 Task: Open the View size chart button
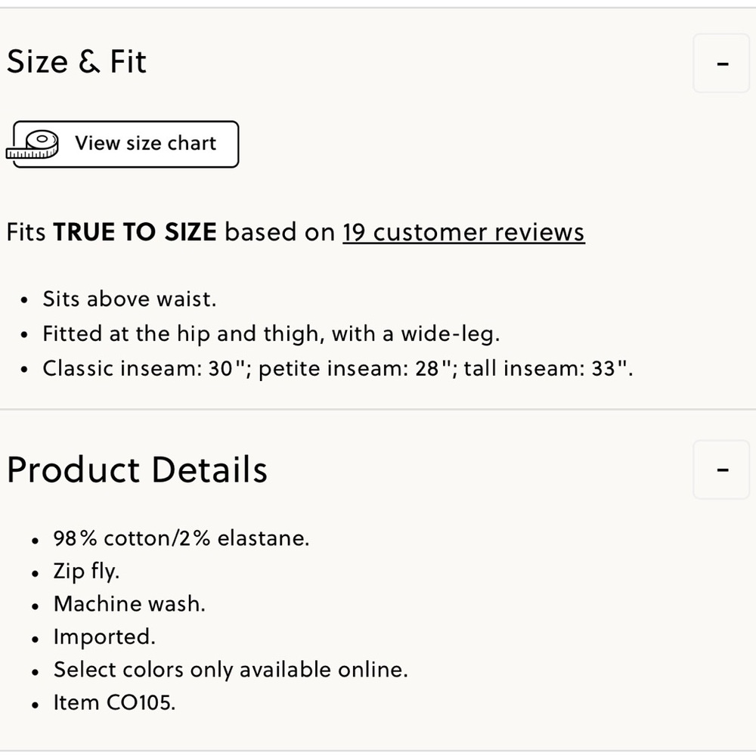pos(145,144)
